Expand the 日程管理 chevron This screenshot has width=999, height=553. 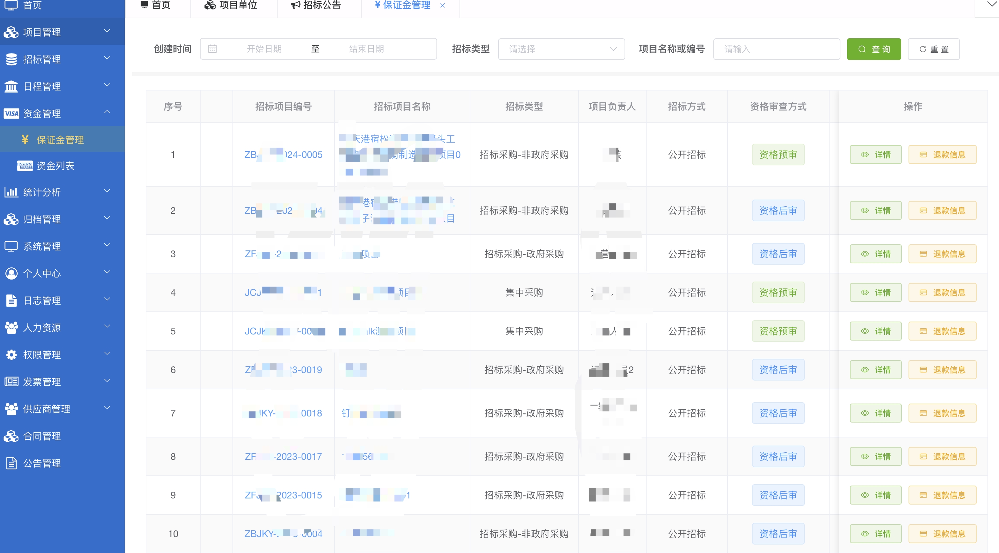coord(107,85)
